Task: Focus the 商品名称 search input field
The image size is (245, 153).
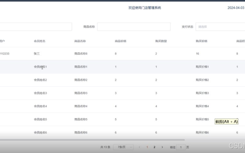Action: click(134, 27)
